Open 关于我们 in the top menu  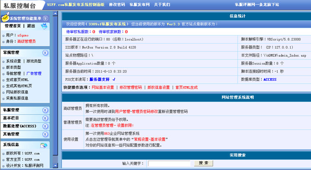[x=162, y=4]
